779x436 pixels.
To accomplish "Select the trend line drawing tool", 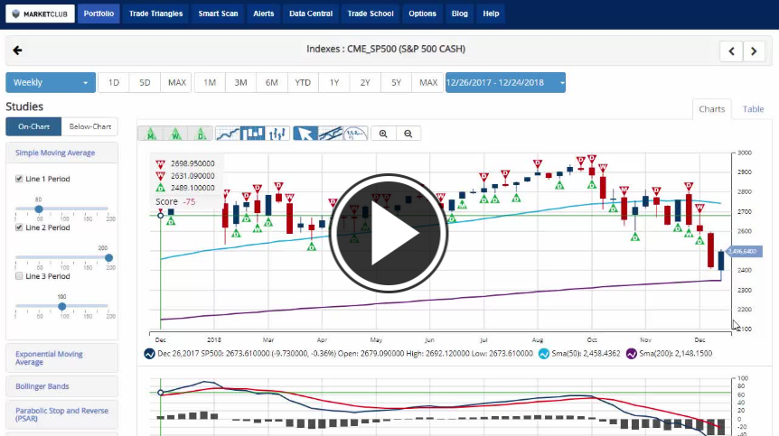I will pos(332,134).
